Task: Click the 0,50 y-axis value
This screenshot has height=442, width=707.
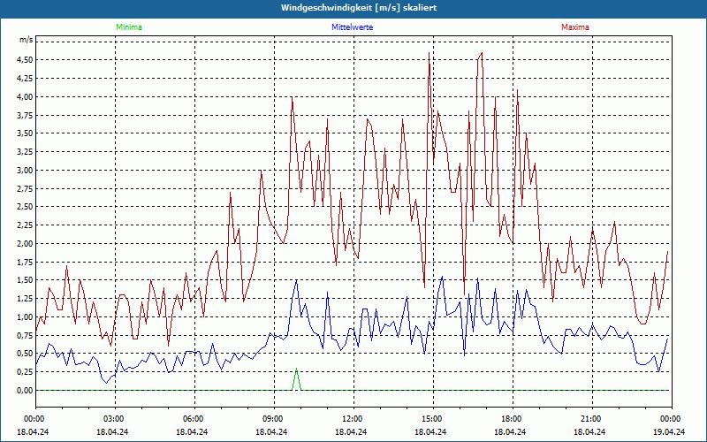Action: [25, 354]
